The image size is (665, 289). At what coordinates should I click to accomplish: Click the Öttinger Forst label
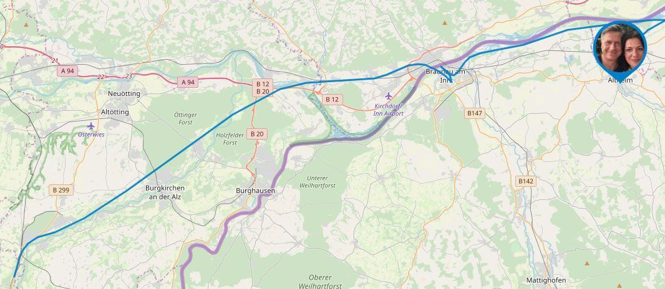pyautogui.click(x=185, y=118)
